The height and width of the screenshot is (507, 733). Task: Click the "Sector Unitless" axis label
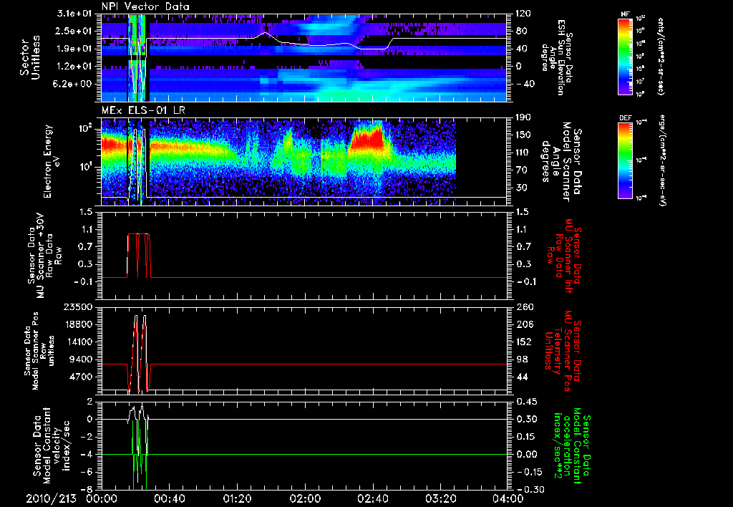pos(30,57)
